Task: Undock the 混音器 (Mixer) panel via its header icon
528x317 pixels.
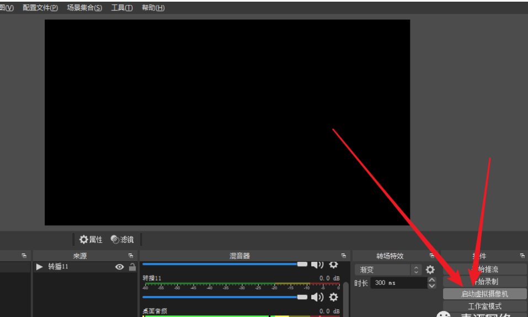Action: tap(344, 256)
